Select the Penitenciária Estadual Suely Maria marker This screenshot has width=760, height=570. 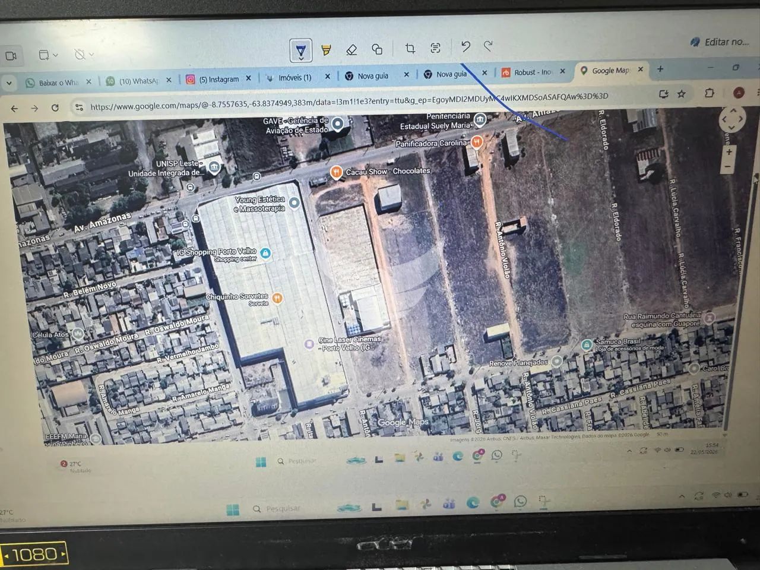480,119
